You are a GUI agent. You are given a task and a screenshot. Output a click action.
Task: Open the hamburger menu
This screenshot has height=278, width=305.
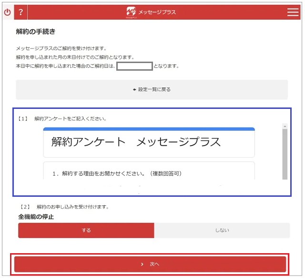(293, 12)
